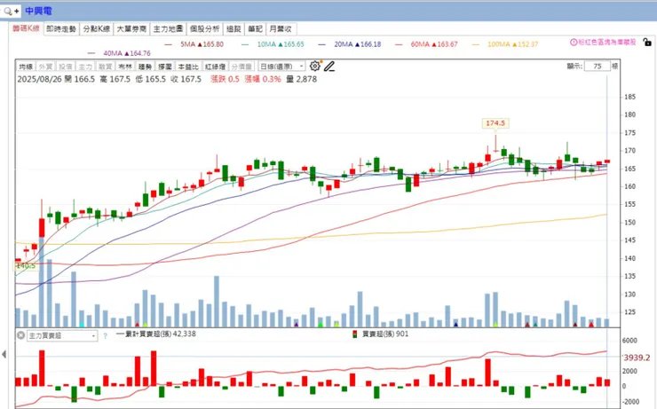
Task: Toggle the 均線 overlay button
Action: (x=26, y=67)
